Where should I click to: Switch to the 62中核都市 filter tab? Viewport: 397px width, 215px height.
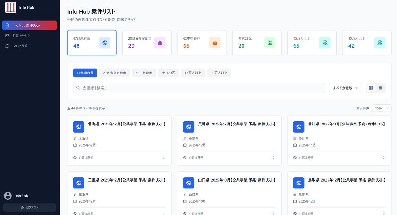[x=144, y=73]
